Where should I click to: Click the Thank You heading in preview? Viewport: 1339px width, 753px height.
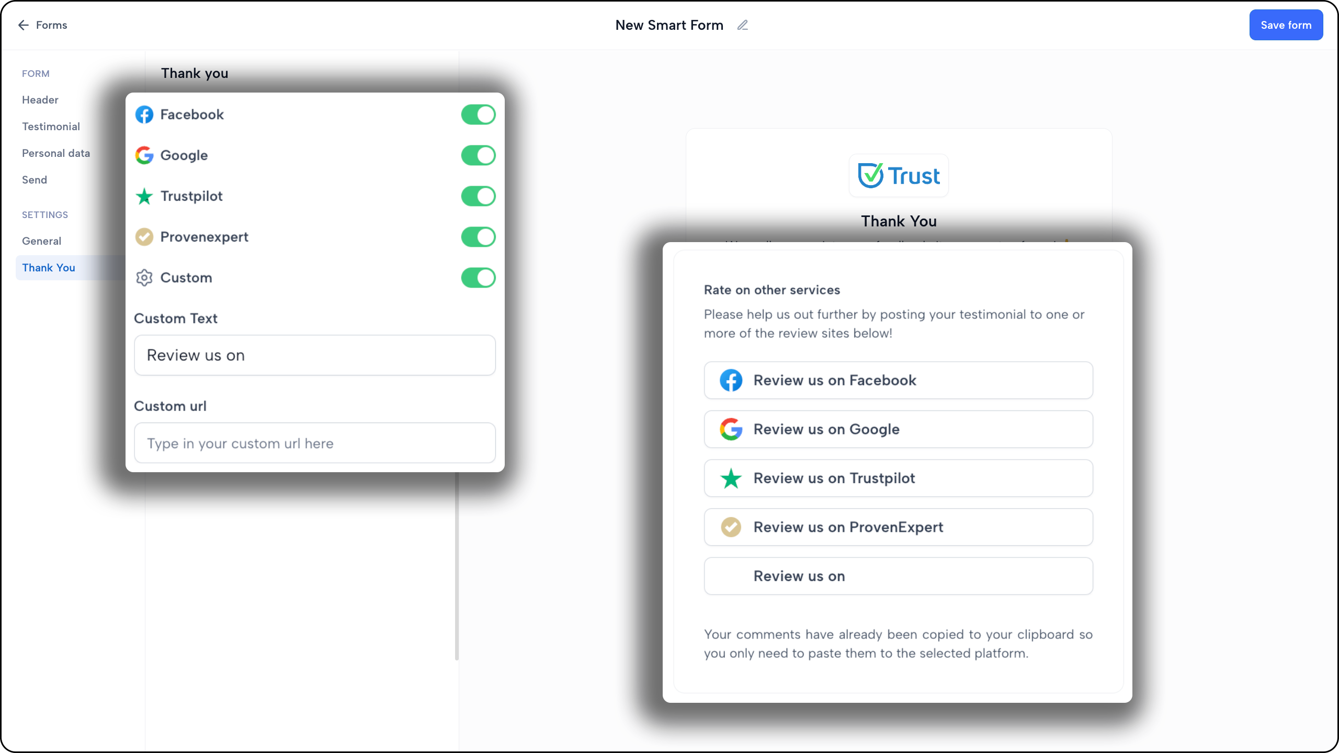(899, 221)
